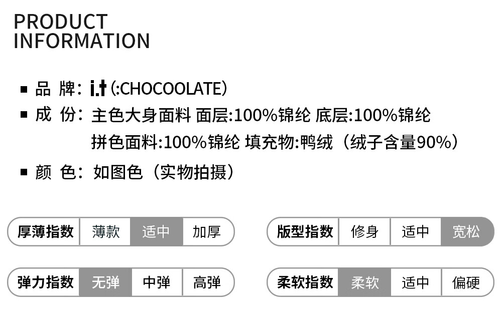Click the 厚薄指数 label

(x=45, y=232)
